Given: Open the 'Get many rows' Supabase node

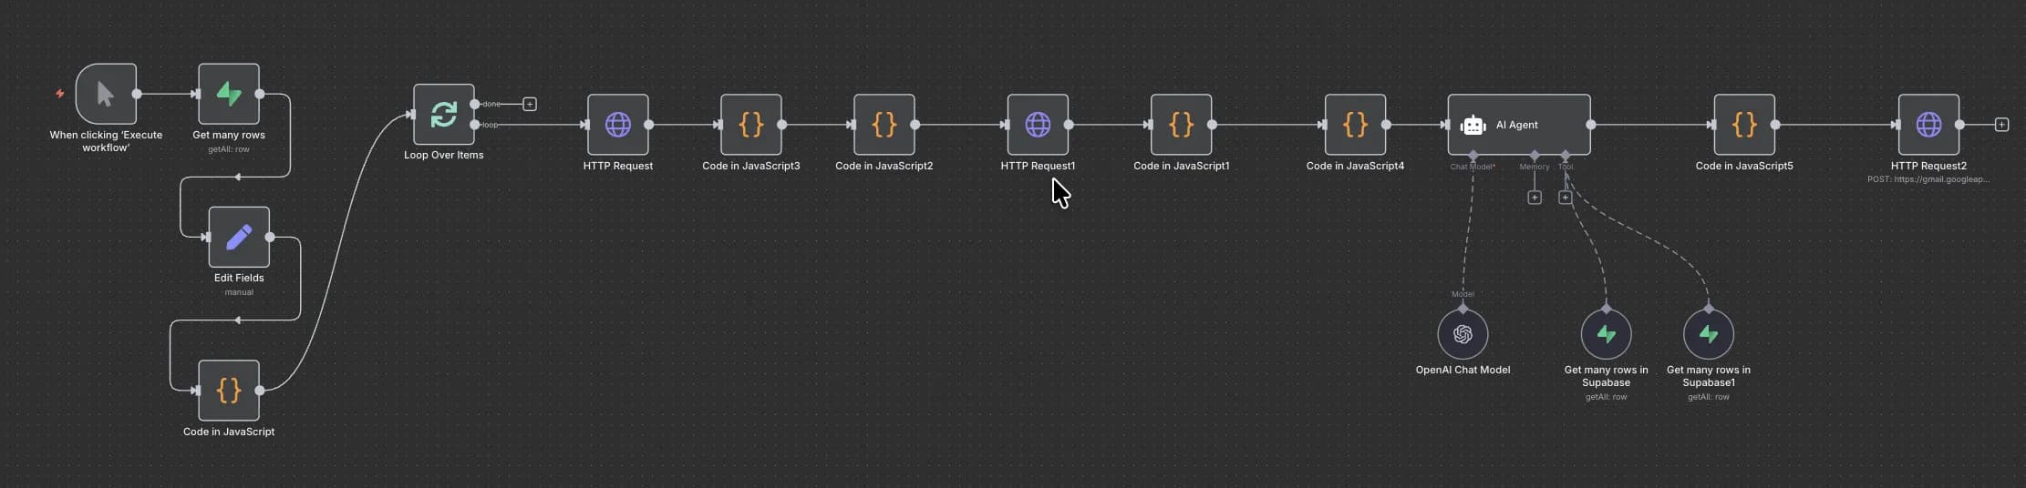Looking at the screenshot, I should [x=229, y=94].
